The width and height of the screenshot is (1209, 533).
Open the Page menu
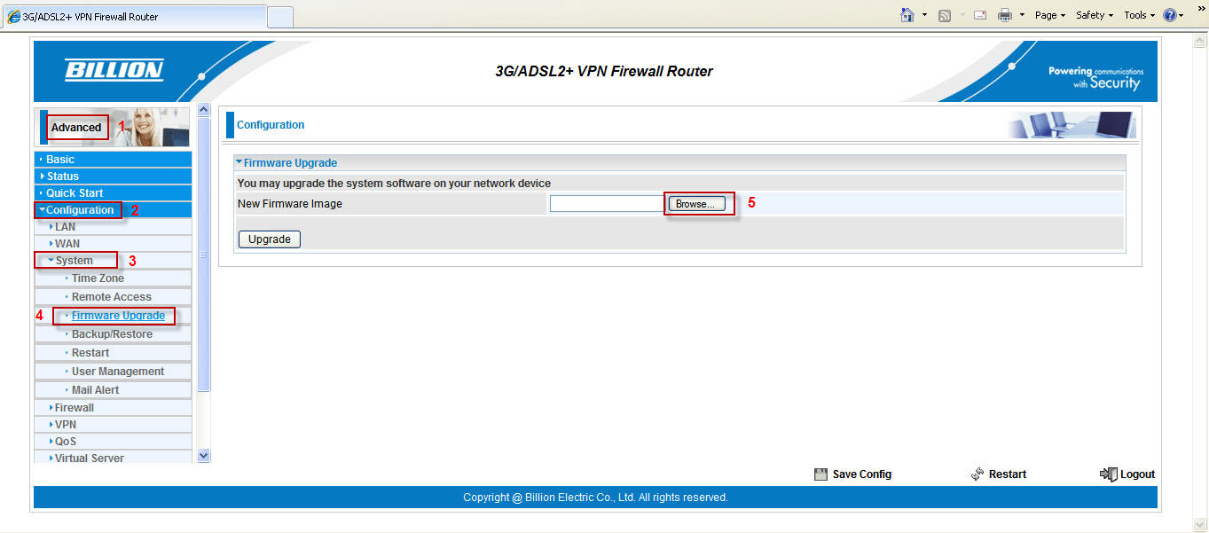click(x=1050, y=15)
